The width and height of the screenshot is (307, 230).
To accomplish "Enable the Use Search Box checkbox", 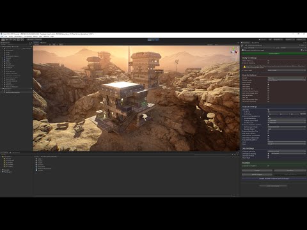I will 269,89.
